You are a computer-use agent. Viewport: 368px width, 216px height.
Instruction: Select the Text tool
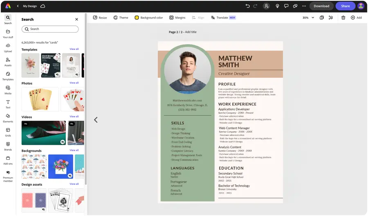pyautogui.click(x=8, y=104)
